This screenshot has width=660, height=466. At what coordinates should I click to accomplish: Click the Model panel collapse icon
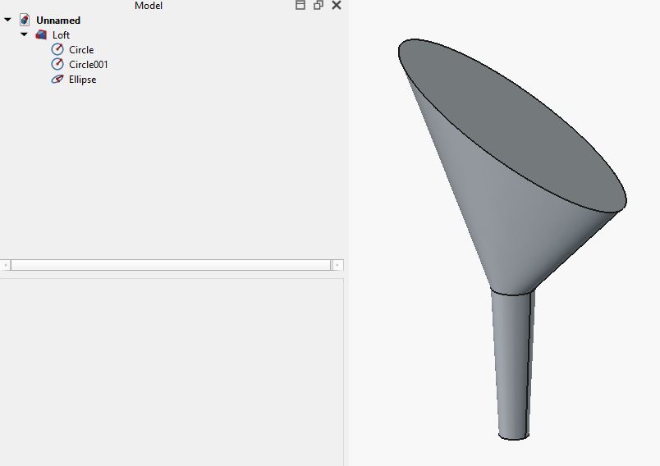[x=300, y=5]
